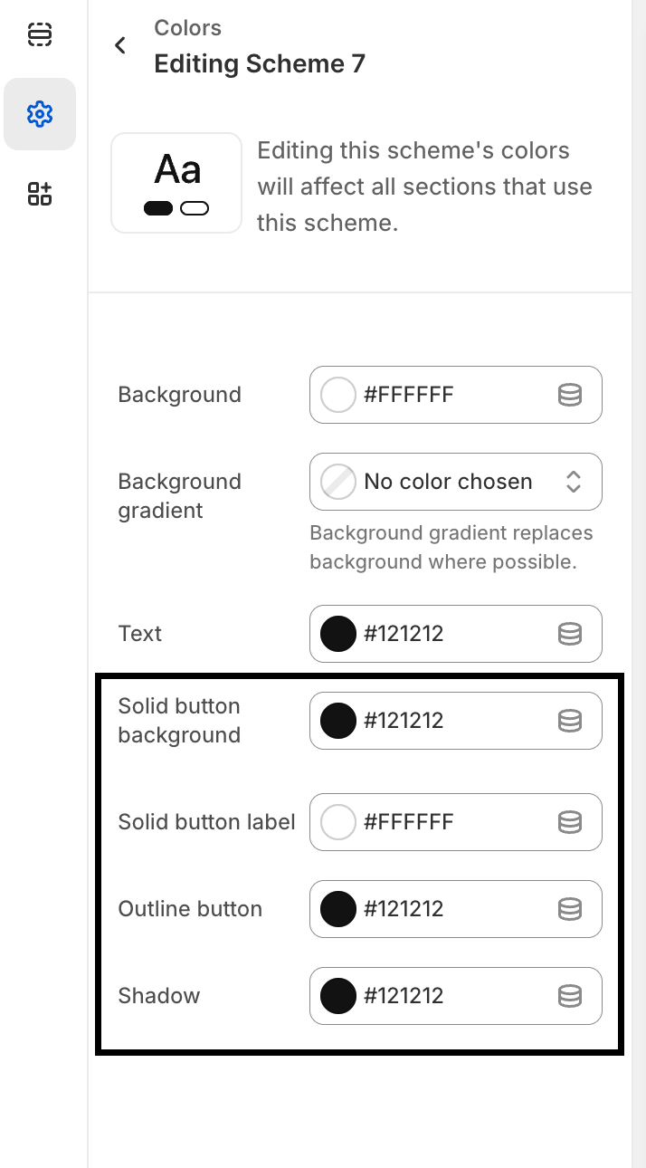Click dynamic source icon for Solid button background
This screenshot has height=1168, width=646.
point(569,721)
